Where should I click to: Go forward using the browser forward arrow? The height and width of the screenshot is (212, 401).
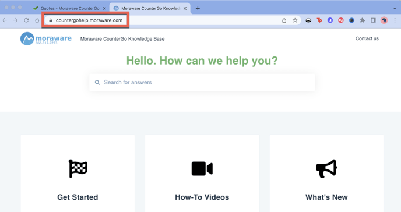coord(16,20)
